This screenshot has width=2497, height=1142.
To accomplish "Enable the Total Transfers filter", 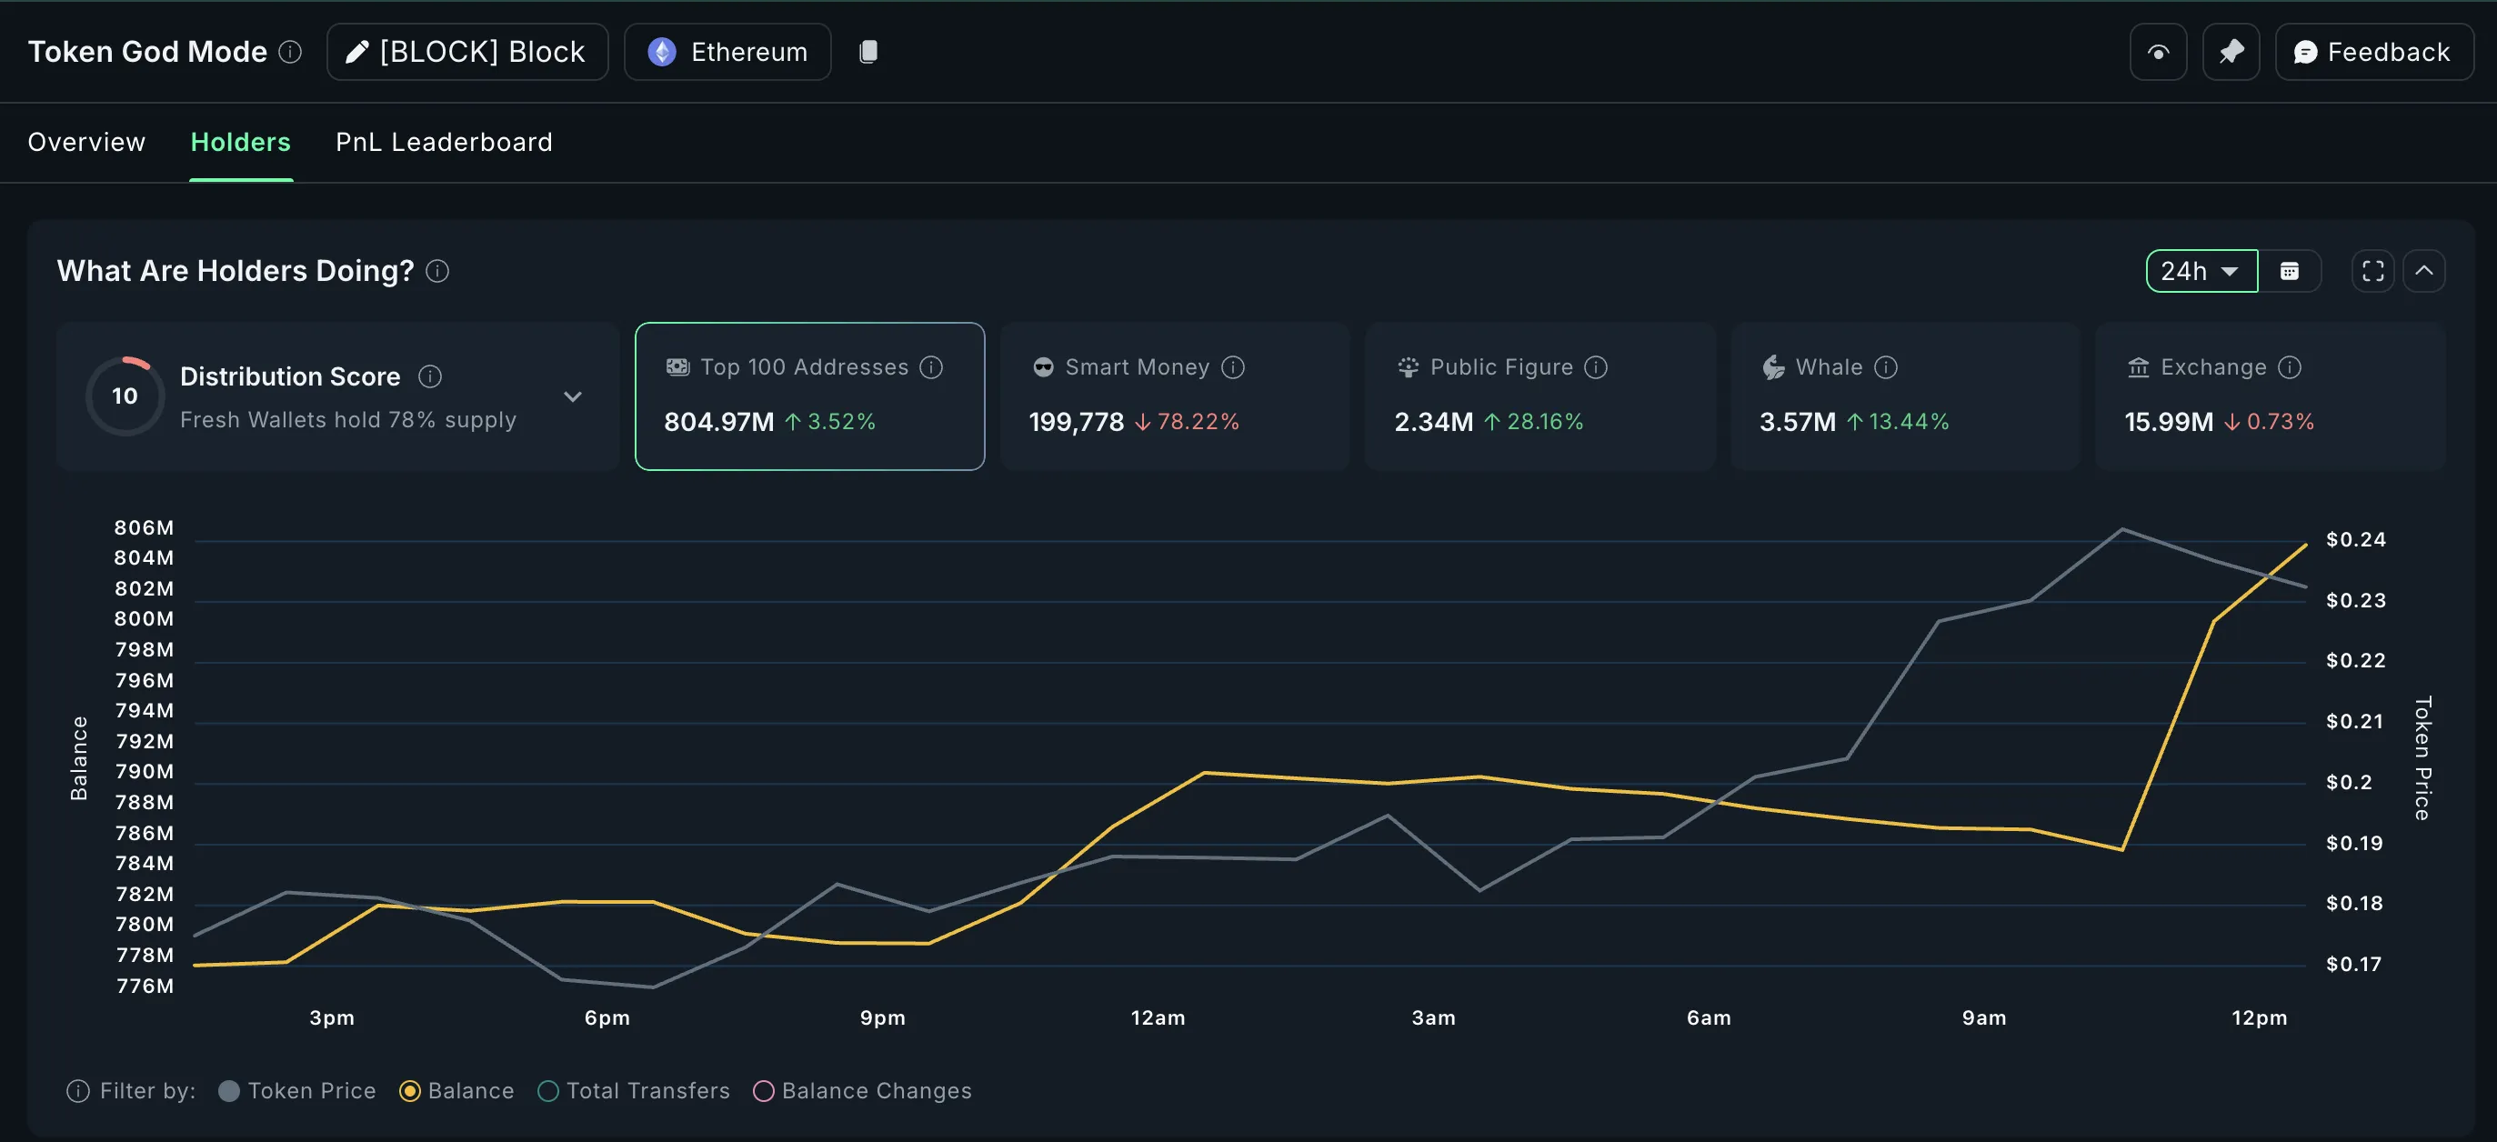I will click(x=547, y=1092).
